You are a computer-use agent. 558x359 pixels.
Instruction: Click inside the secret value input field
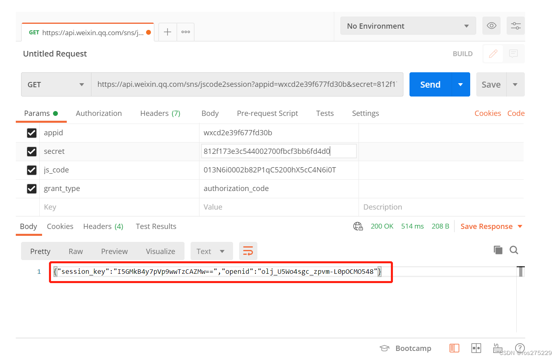(x=279, y=151)
